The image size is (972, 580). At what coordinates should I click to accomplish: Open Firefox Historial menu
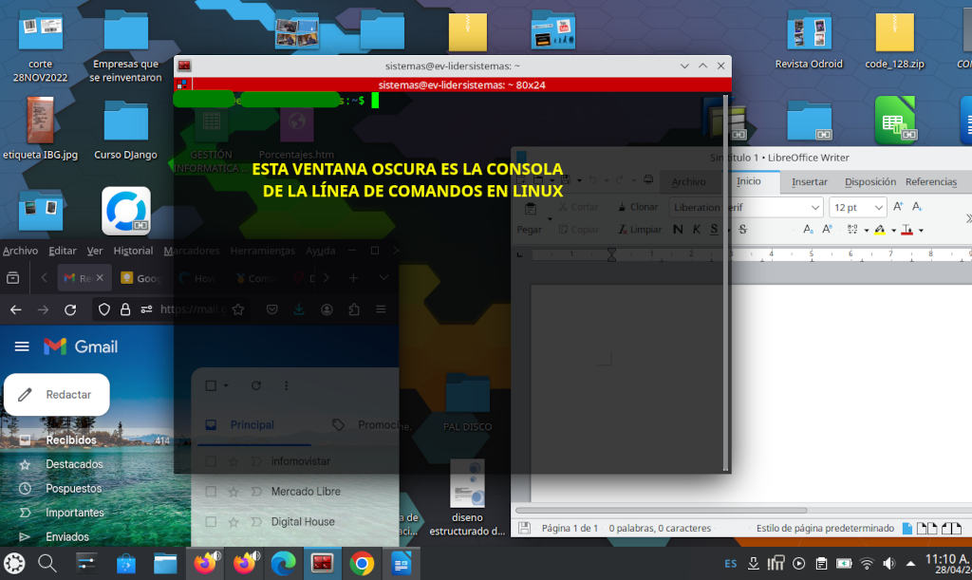[133, 251]
